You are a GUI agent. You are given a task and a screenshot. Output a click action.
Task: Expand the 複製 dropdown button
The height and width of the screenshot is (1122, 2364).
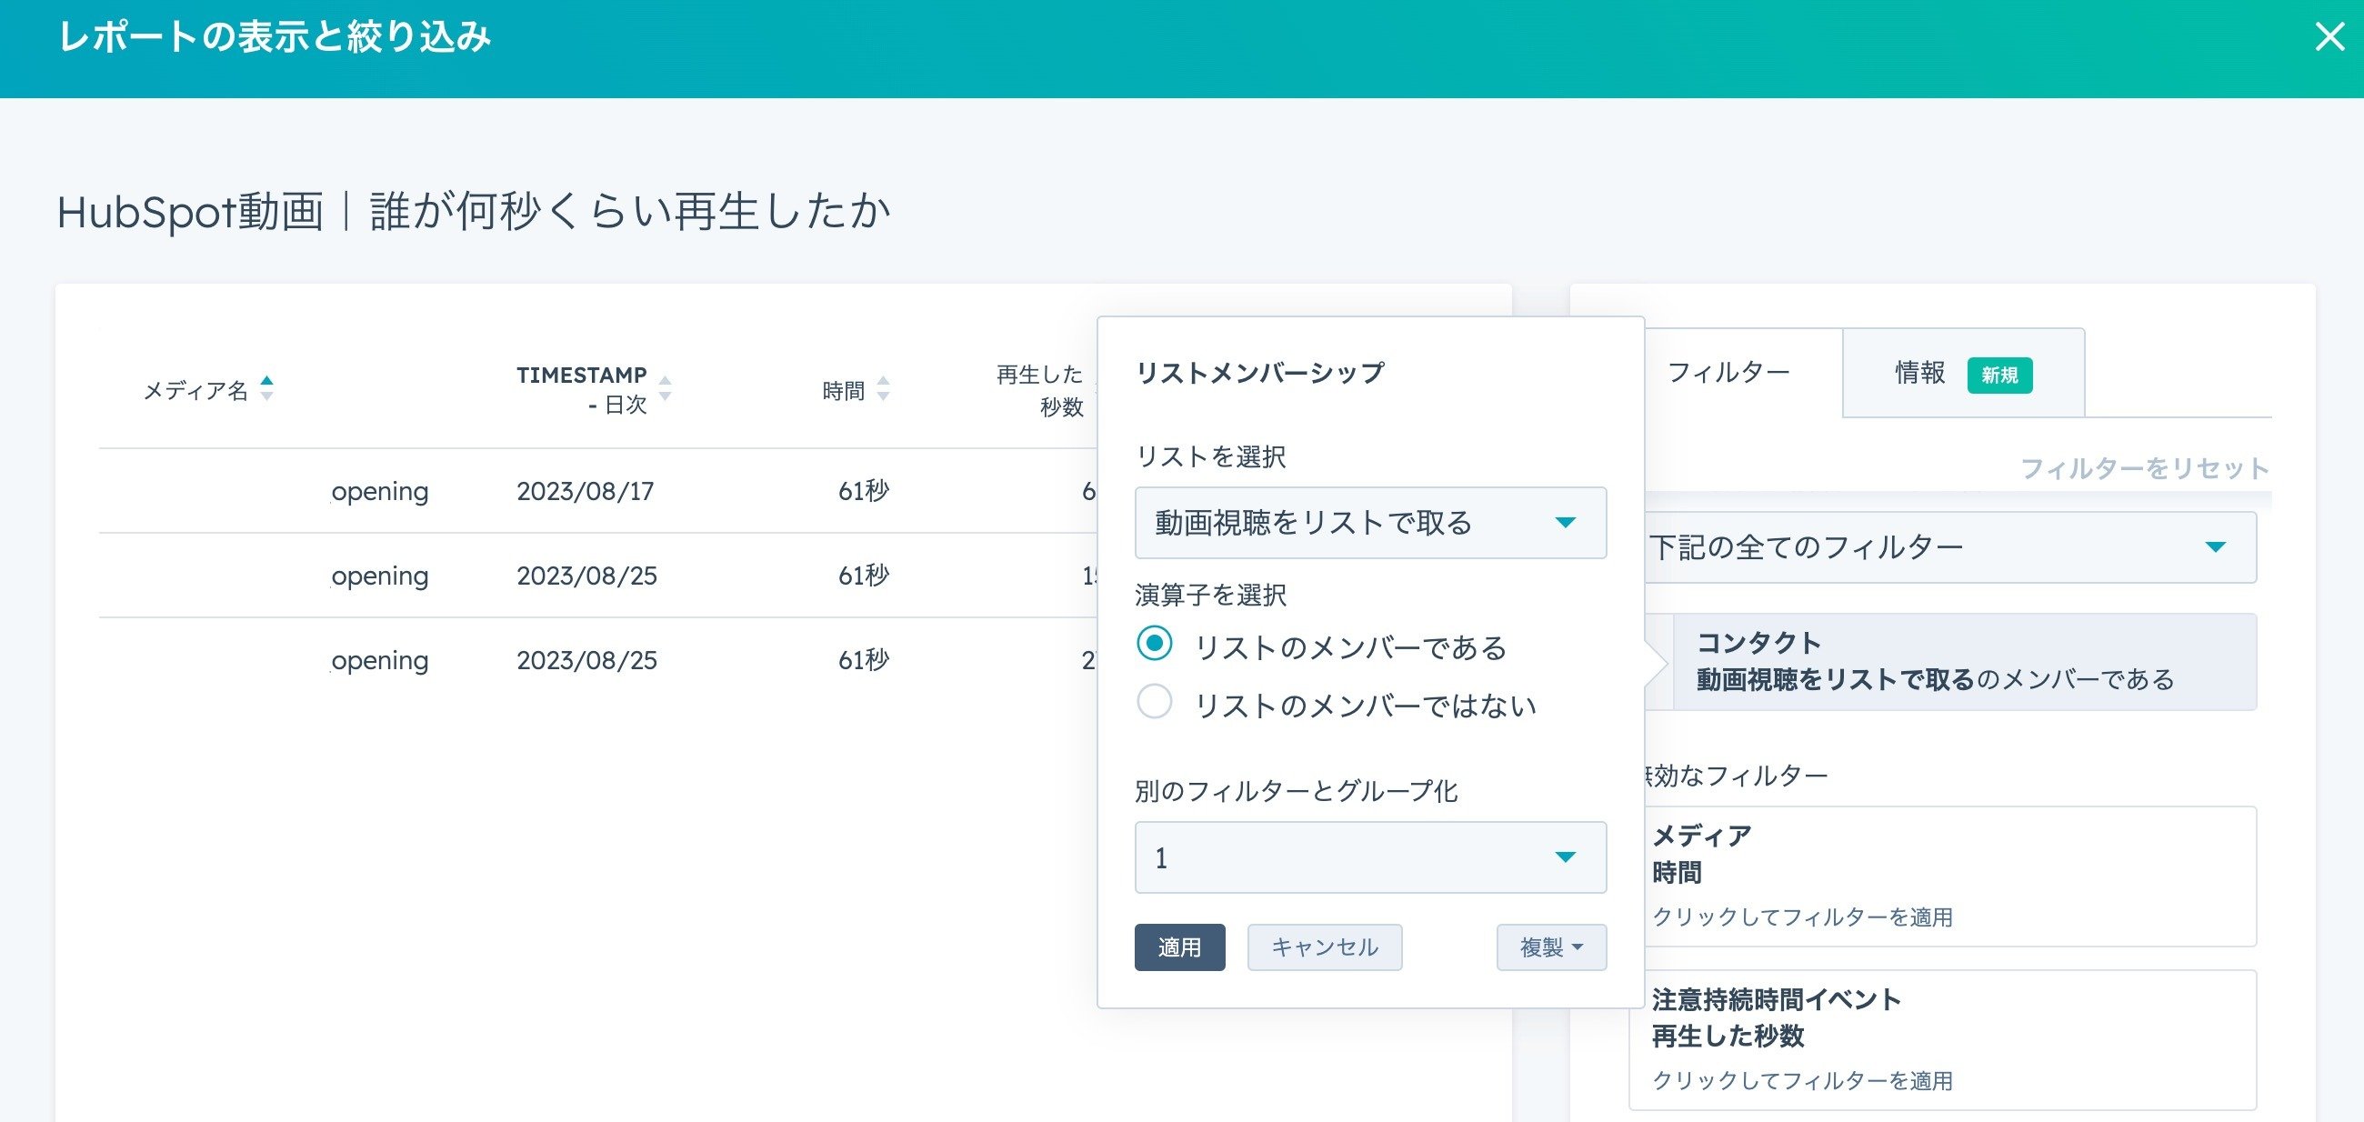pyautogui.click(x=1551, y=947)
